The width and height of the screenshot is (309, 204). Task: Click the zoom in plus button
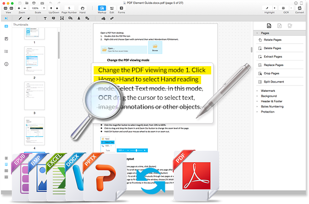(x=19, y=8)
